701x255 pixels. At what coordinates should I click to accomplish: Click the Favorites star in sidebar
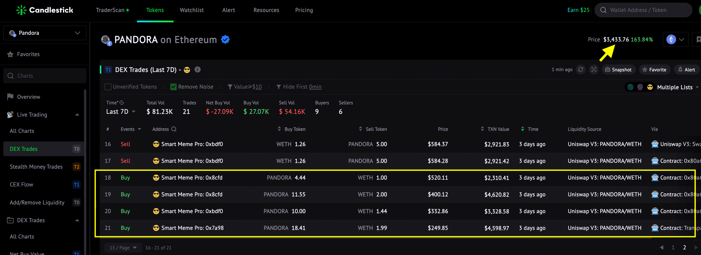[x=10, y=54]
